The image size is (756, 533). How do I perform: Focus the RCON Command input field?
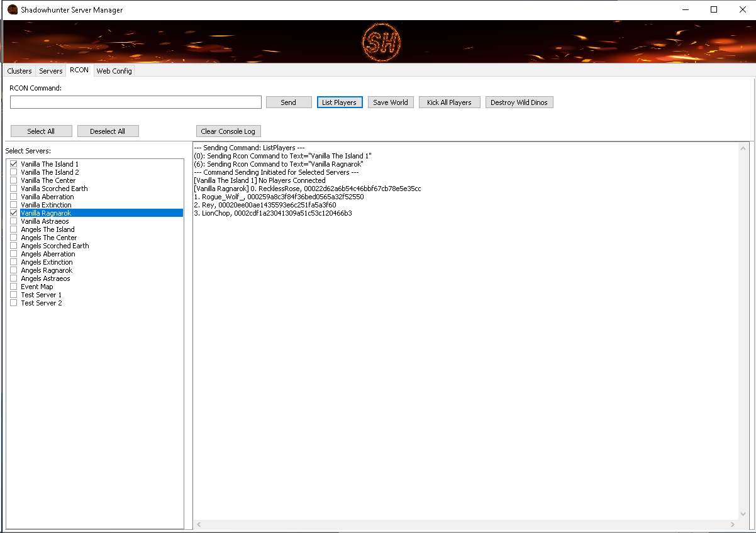[x=136, y=102]
